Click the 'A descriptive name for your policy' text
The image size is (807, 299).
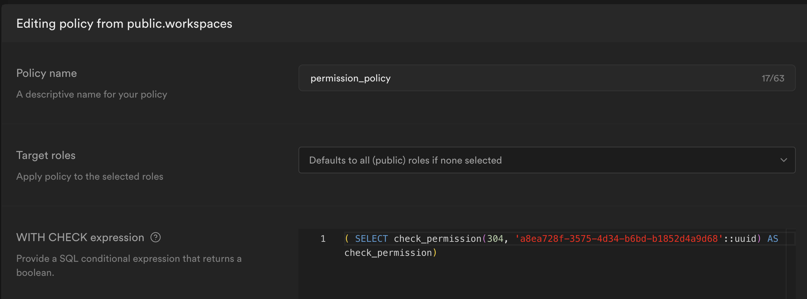pyautogui.click(x=92, y=94)
